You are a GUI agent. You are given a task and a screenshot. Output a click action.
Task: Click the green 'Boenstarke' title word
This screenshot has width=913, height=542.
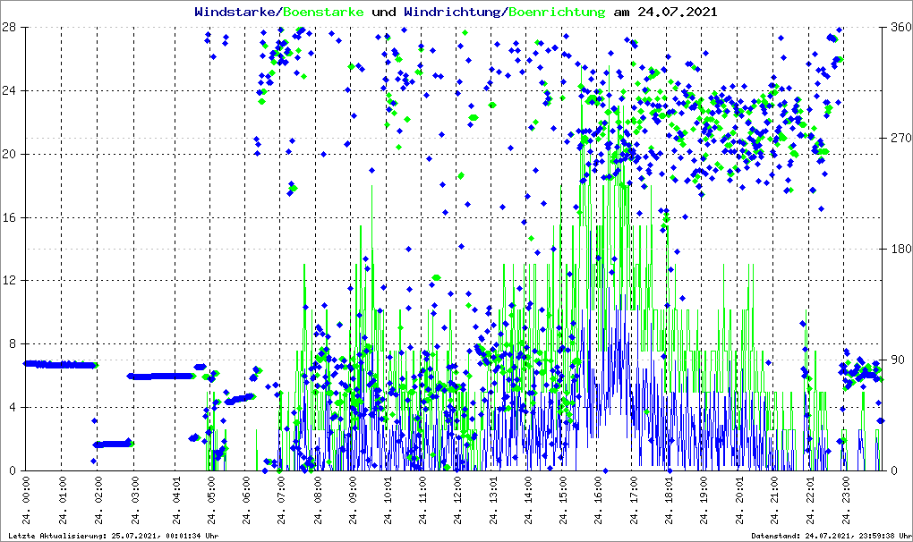coord(324,12)
